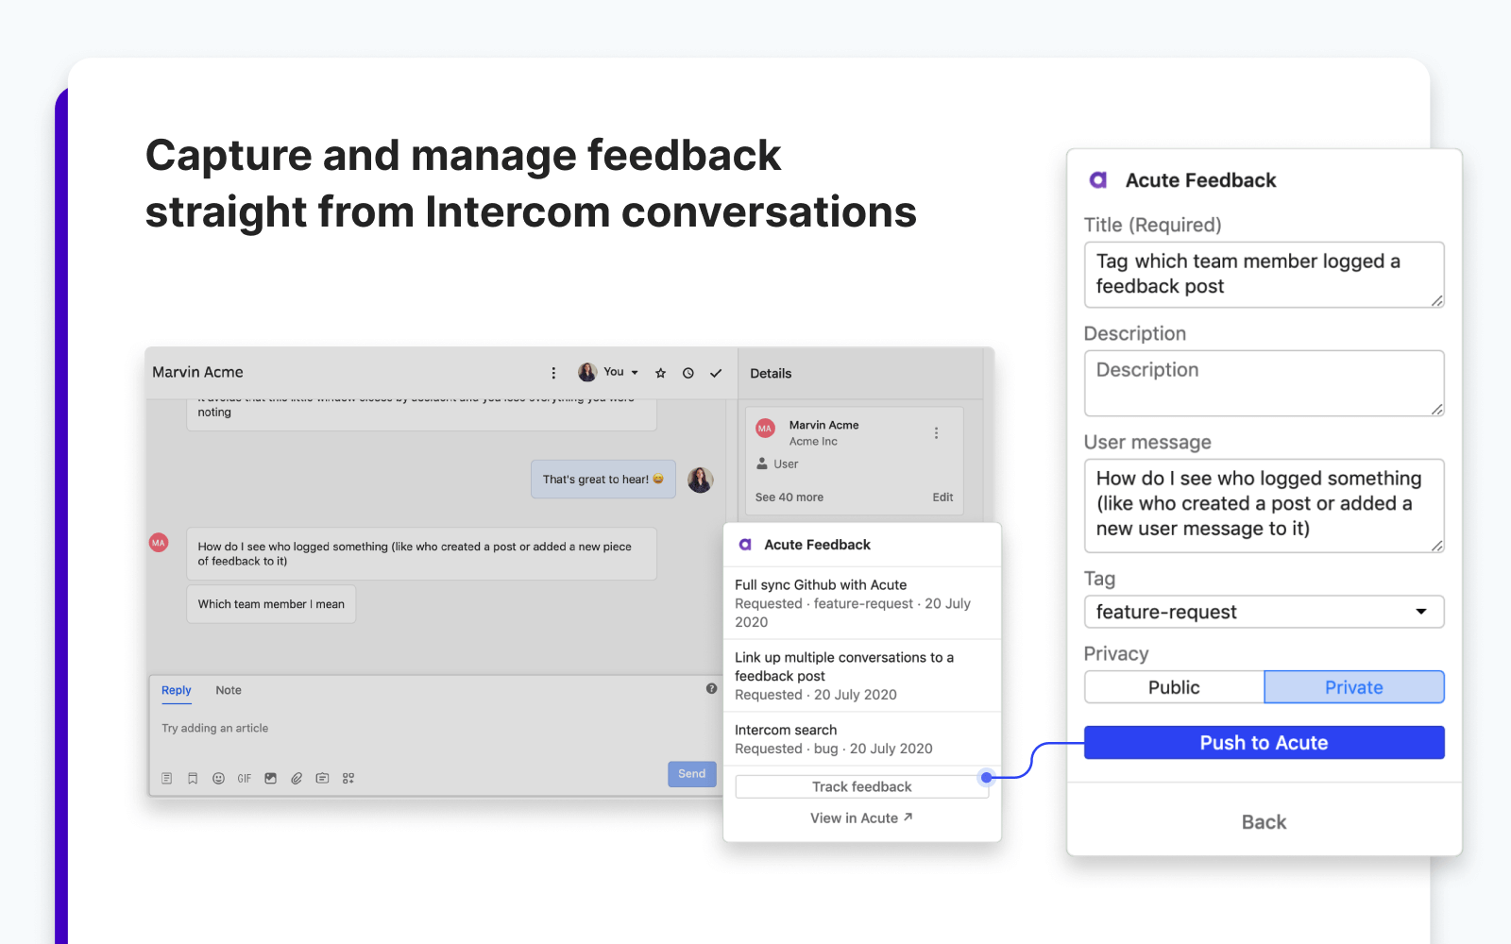Insert a GIF from the composer toolbar

click(x=245, y=779)
